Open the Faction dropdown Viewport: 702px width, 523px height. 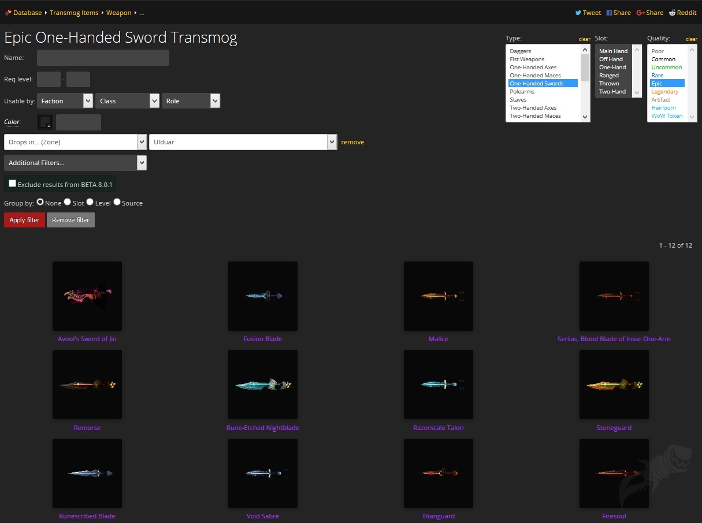tap(65, 101)
